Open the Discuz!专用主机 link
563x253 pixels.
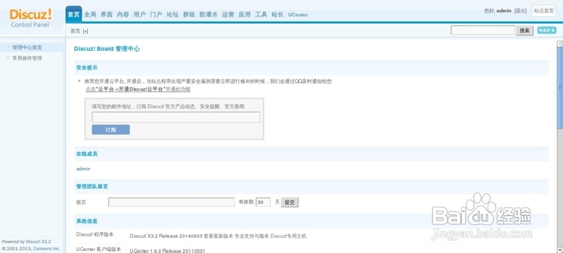point(288,236)
